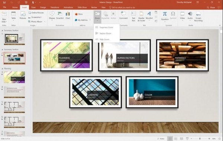Screen dimensions: 223x141
Task: Click the Undo arrow icon
Action: tap(12, 3)
